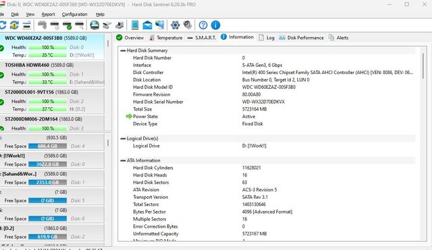Click the Refresh disk status toolbar icon
Screen dimensions: 432x250
[x=3, y=26]
